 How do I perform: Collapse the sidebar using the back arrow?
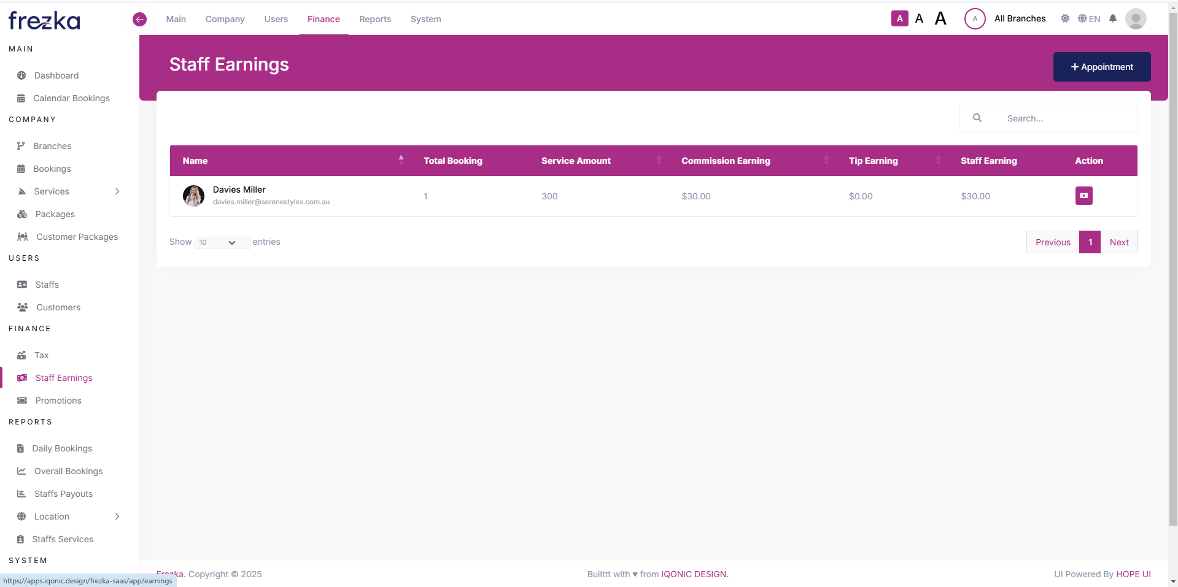pyautogui.click(x=139, y=19)
